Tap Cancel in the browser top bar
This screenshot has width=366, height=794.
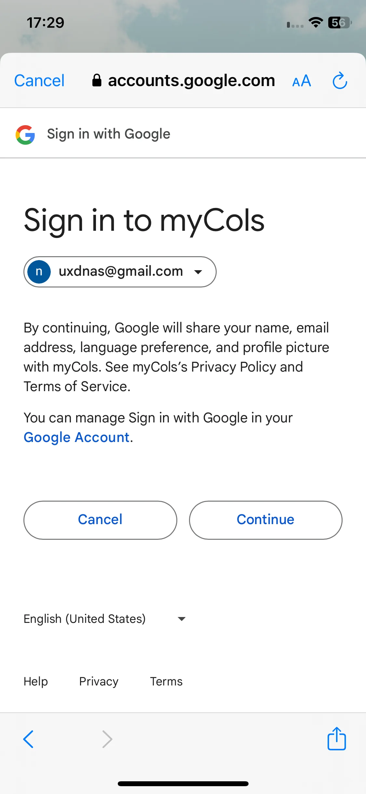(x=39, y=81)
